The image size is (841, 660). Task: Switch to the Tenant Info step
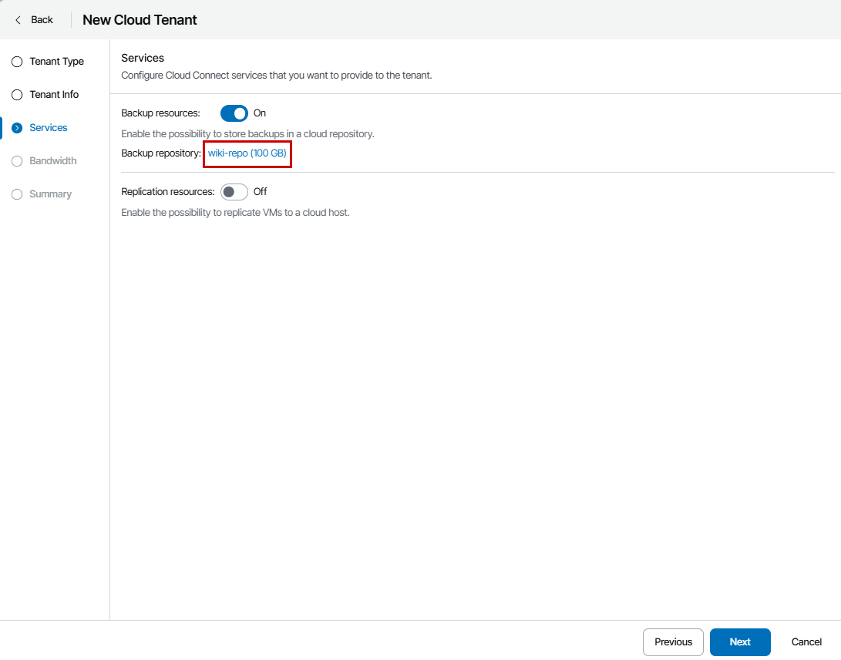tap(54, 95)
